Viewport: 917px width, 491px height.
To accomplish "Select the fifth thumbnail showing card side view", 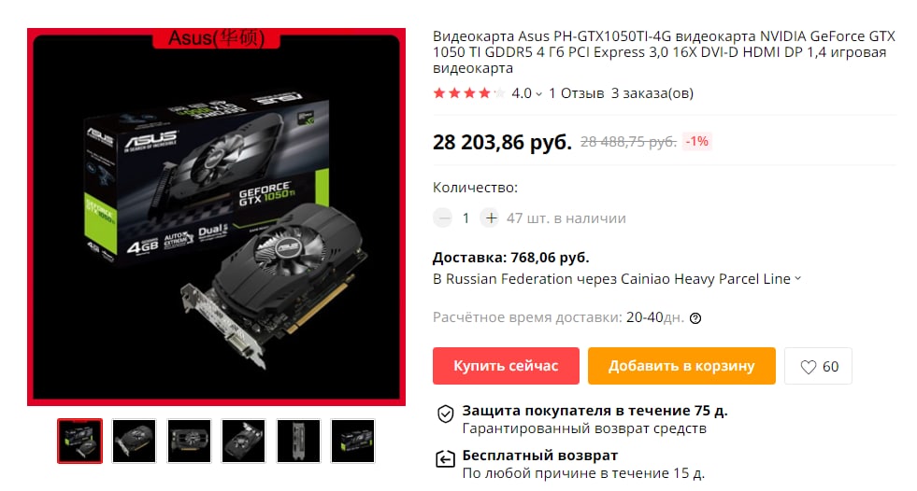I will tap(298, 441).
